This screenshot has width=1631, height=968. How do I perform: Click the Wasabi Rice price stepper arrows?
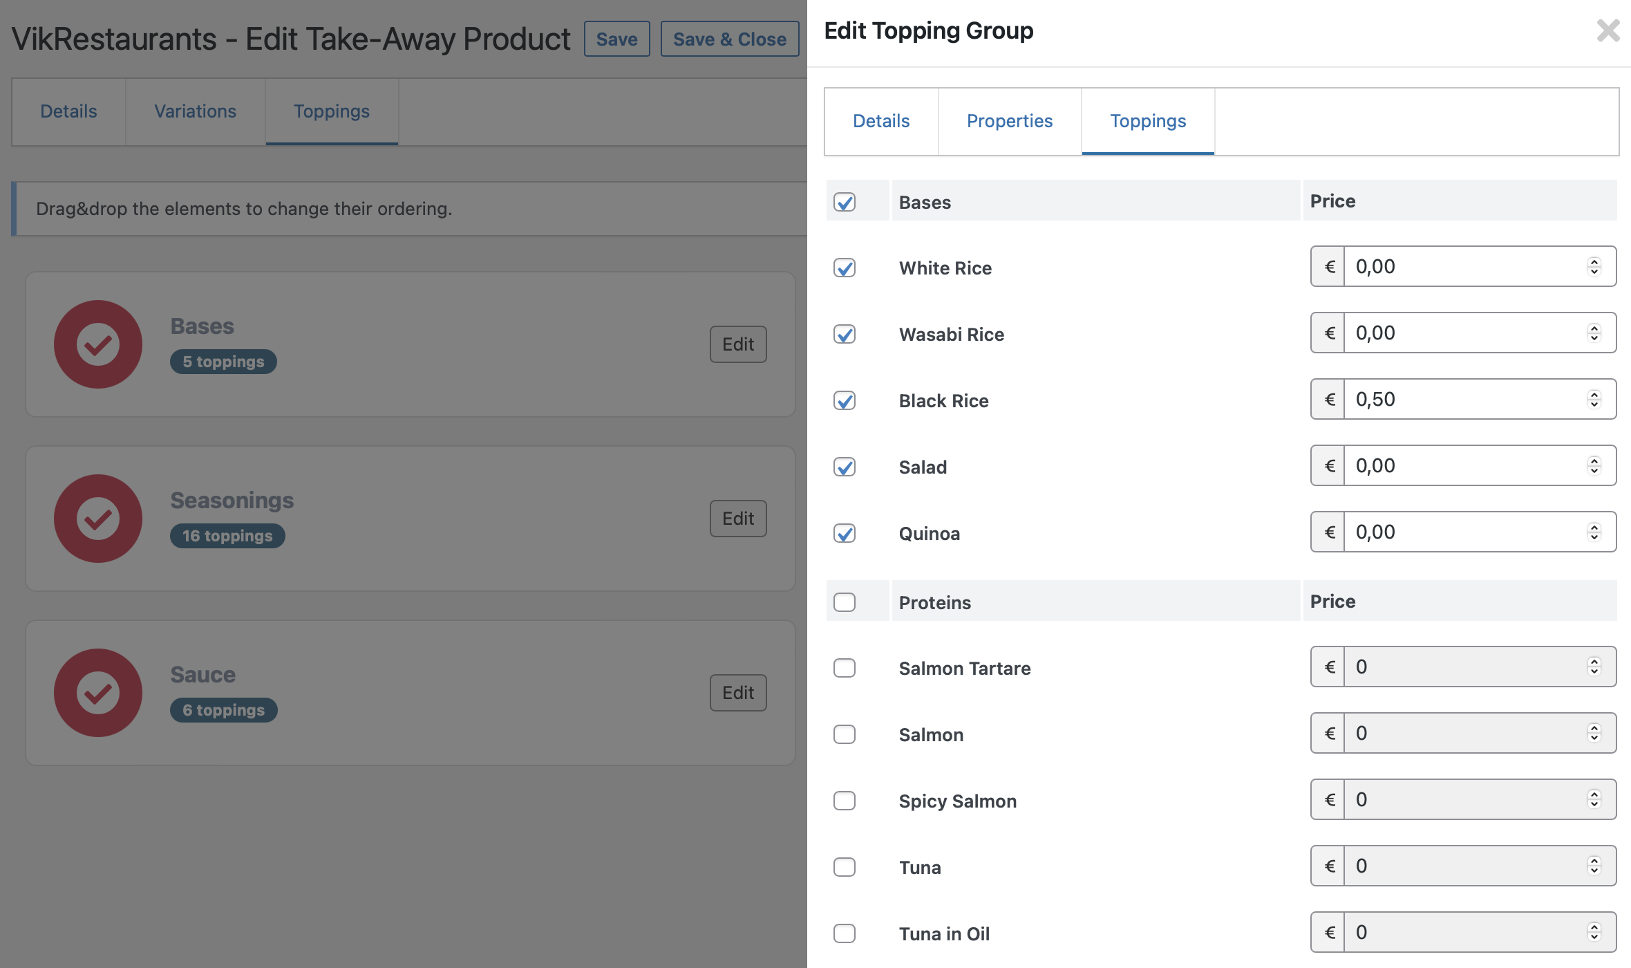1594,333
